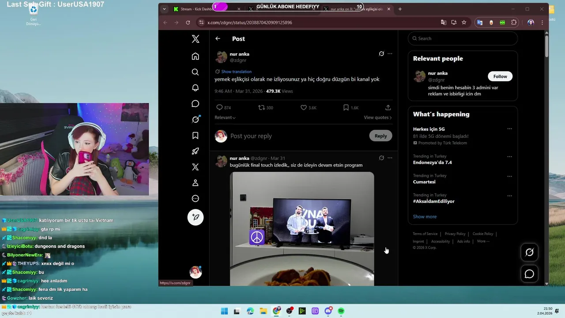
Task: Click Show translation on the post
Action: 236,72
